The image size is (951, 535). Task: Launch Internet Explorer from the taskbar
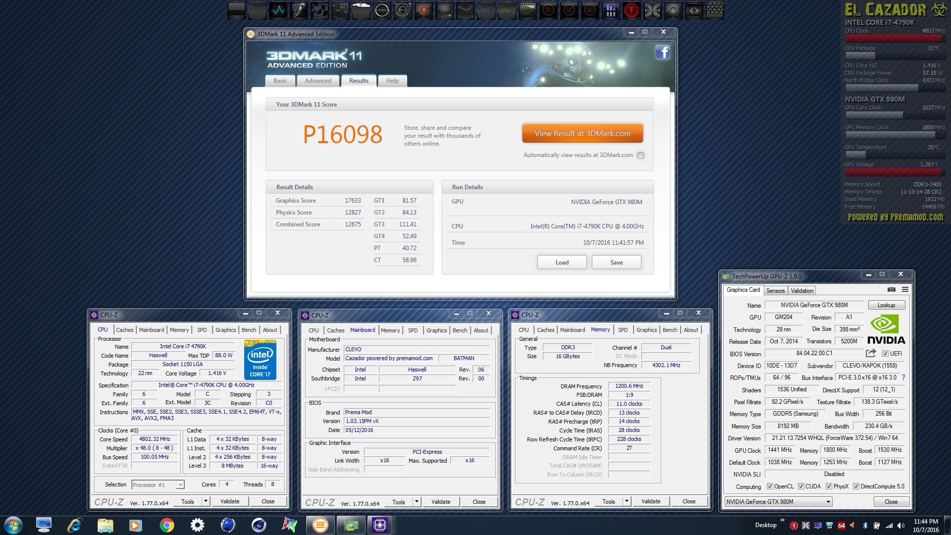[74, 525]
